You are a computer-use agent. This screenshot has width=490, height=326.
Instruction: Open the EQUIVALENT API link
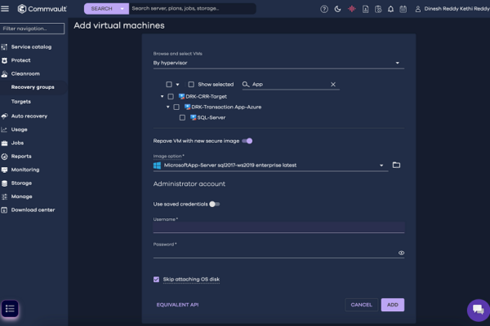click(x=177, y=305)
